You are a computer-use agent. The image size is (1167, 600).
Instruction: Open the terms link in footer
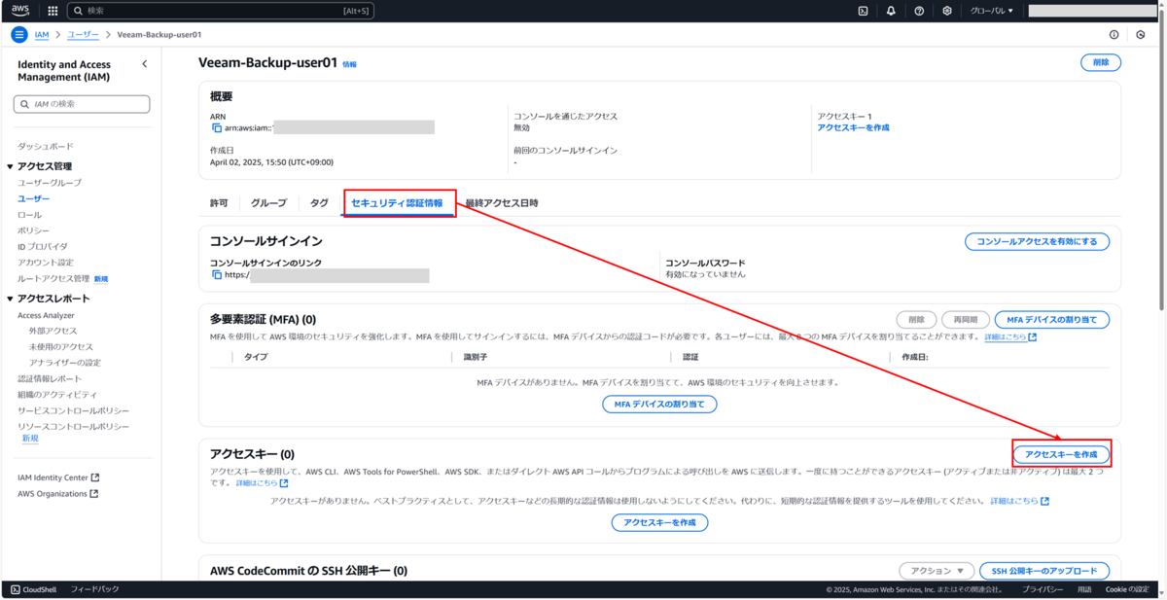[1083, 589]
